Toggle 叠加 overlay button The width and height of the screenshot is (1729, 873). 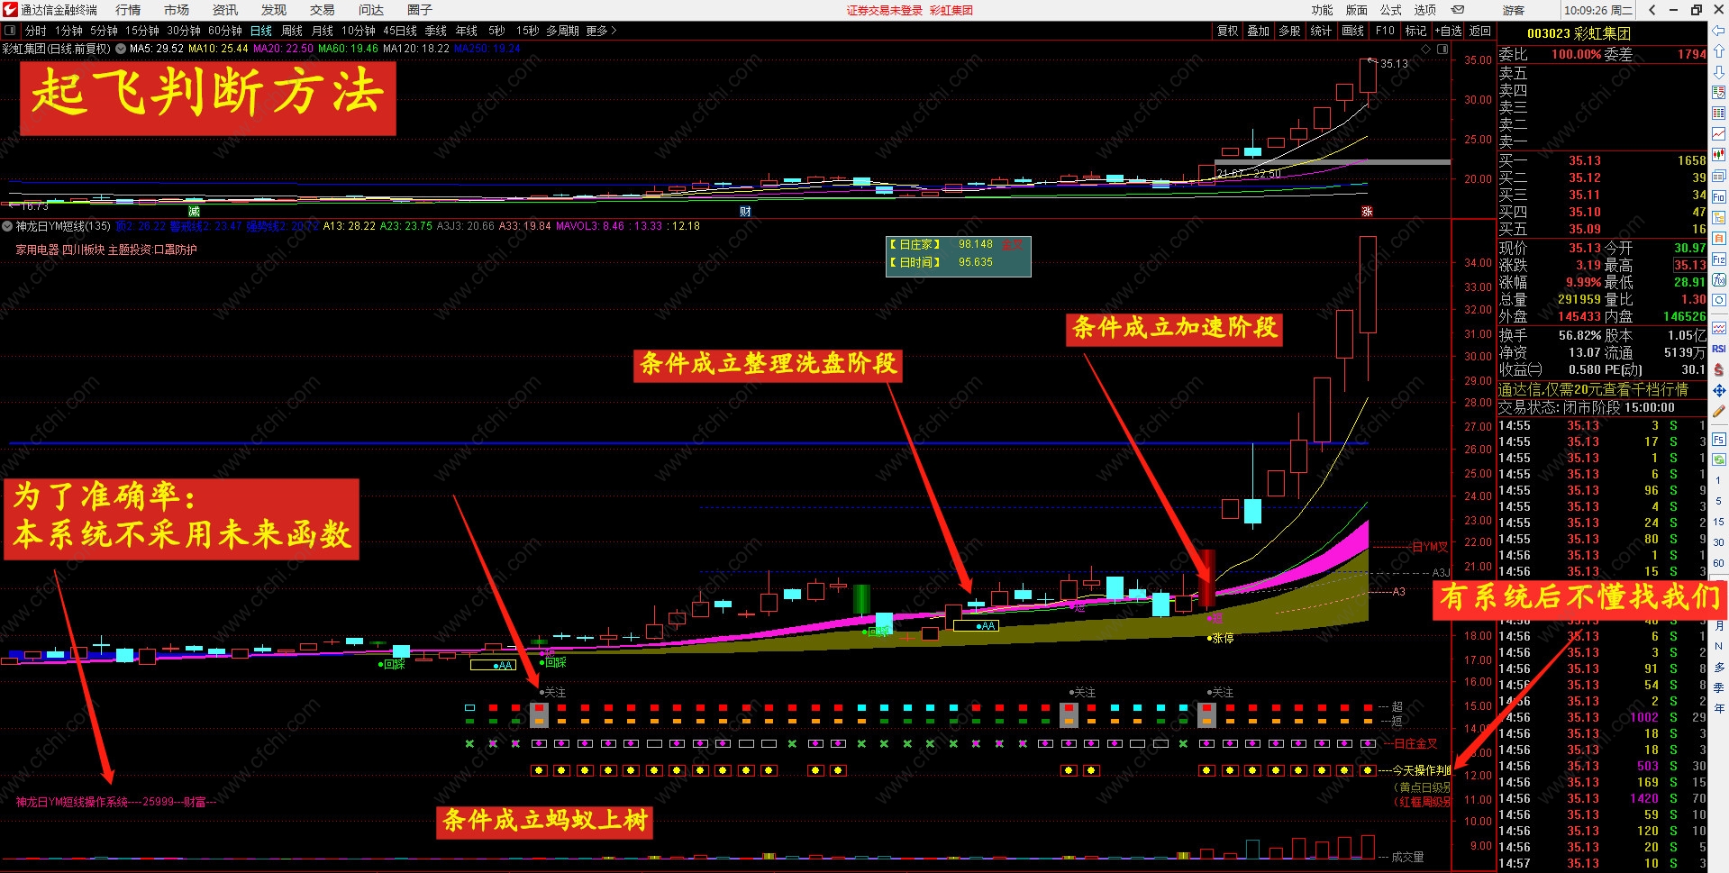click(x=1259, y=31)
